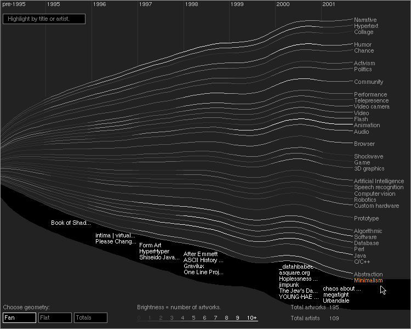Jump to the pre-1995 timeline label
This screenshot has width=411, height=329.
click(14, 4)
